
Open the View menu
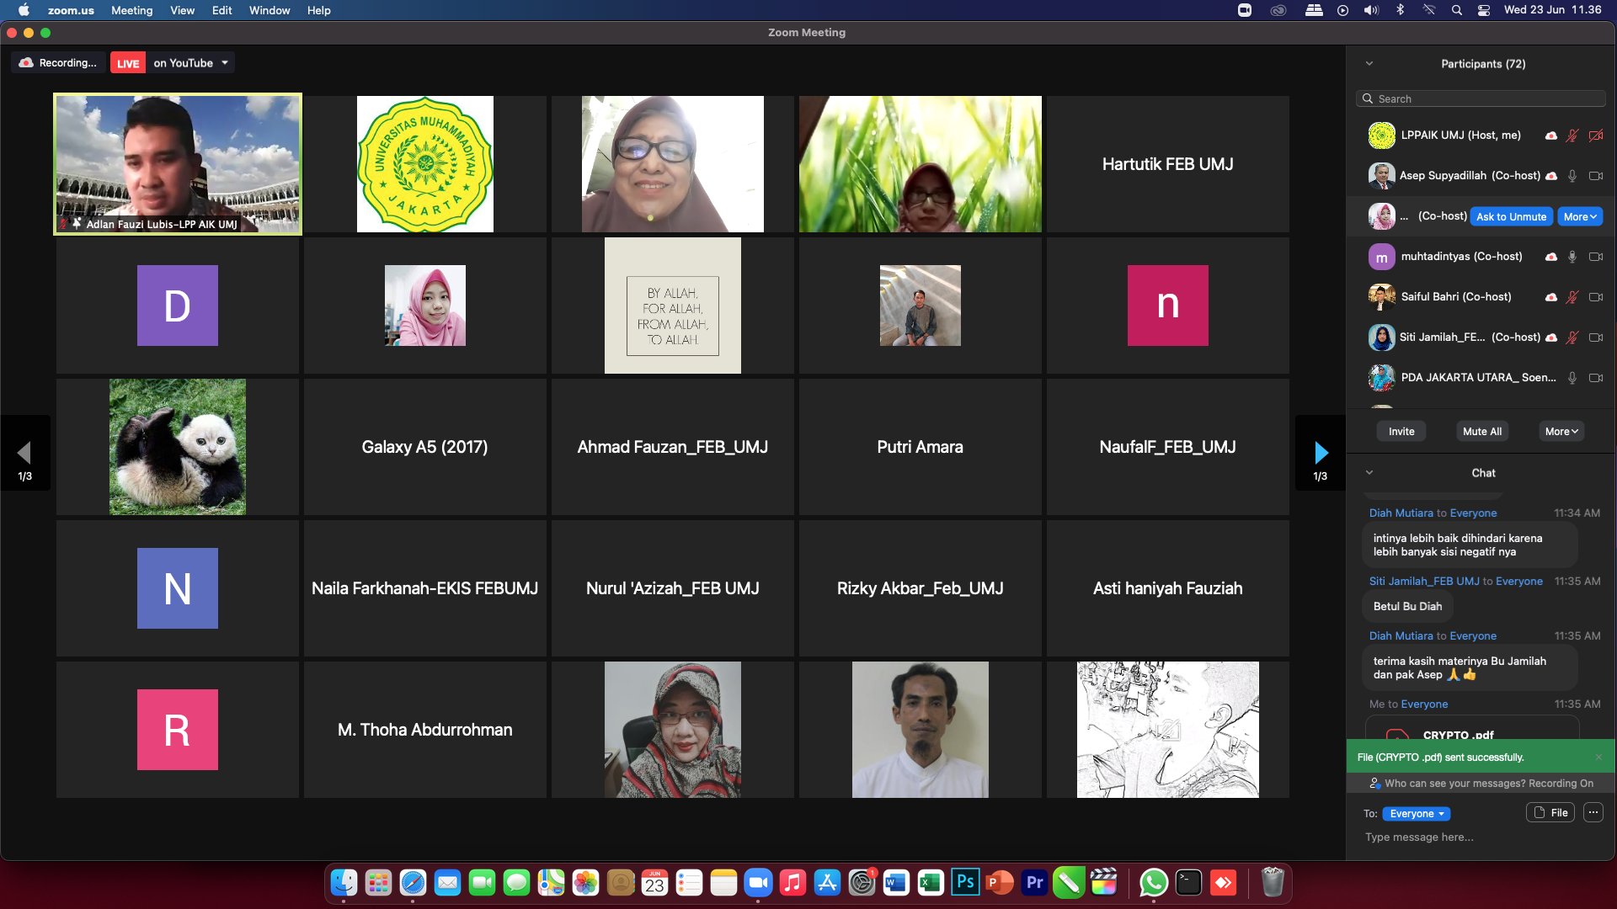[182, 10]
